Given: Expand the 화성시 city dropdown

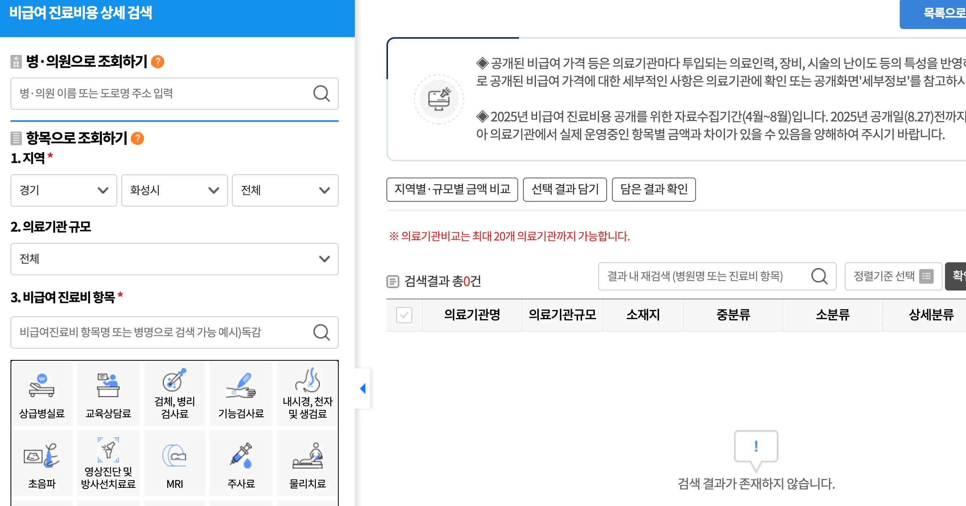Looking at the screenshot, I should click(x=174, y=190).
